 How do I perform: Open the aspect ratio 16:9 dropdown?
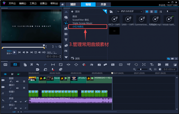(50, 53)
